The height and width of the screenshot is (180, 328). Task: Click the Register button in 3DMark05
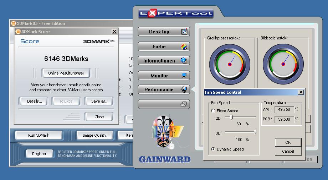click(x=41, y=154)
